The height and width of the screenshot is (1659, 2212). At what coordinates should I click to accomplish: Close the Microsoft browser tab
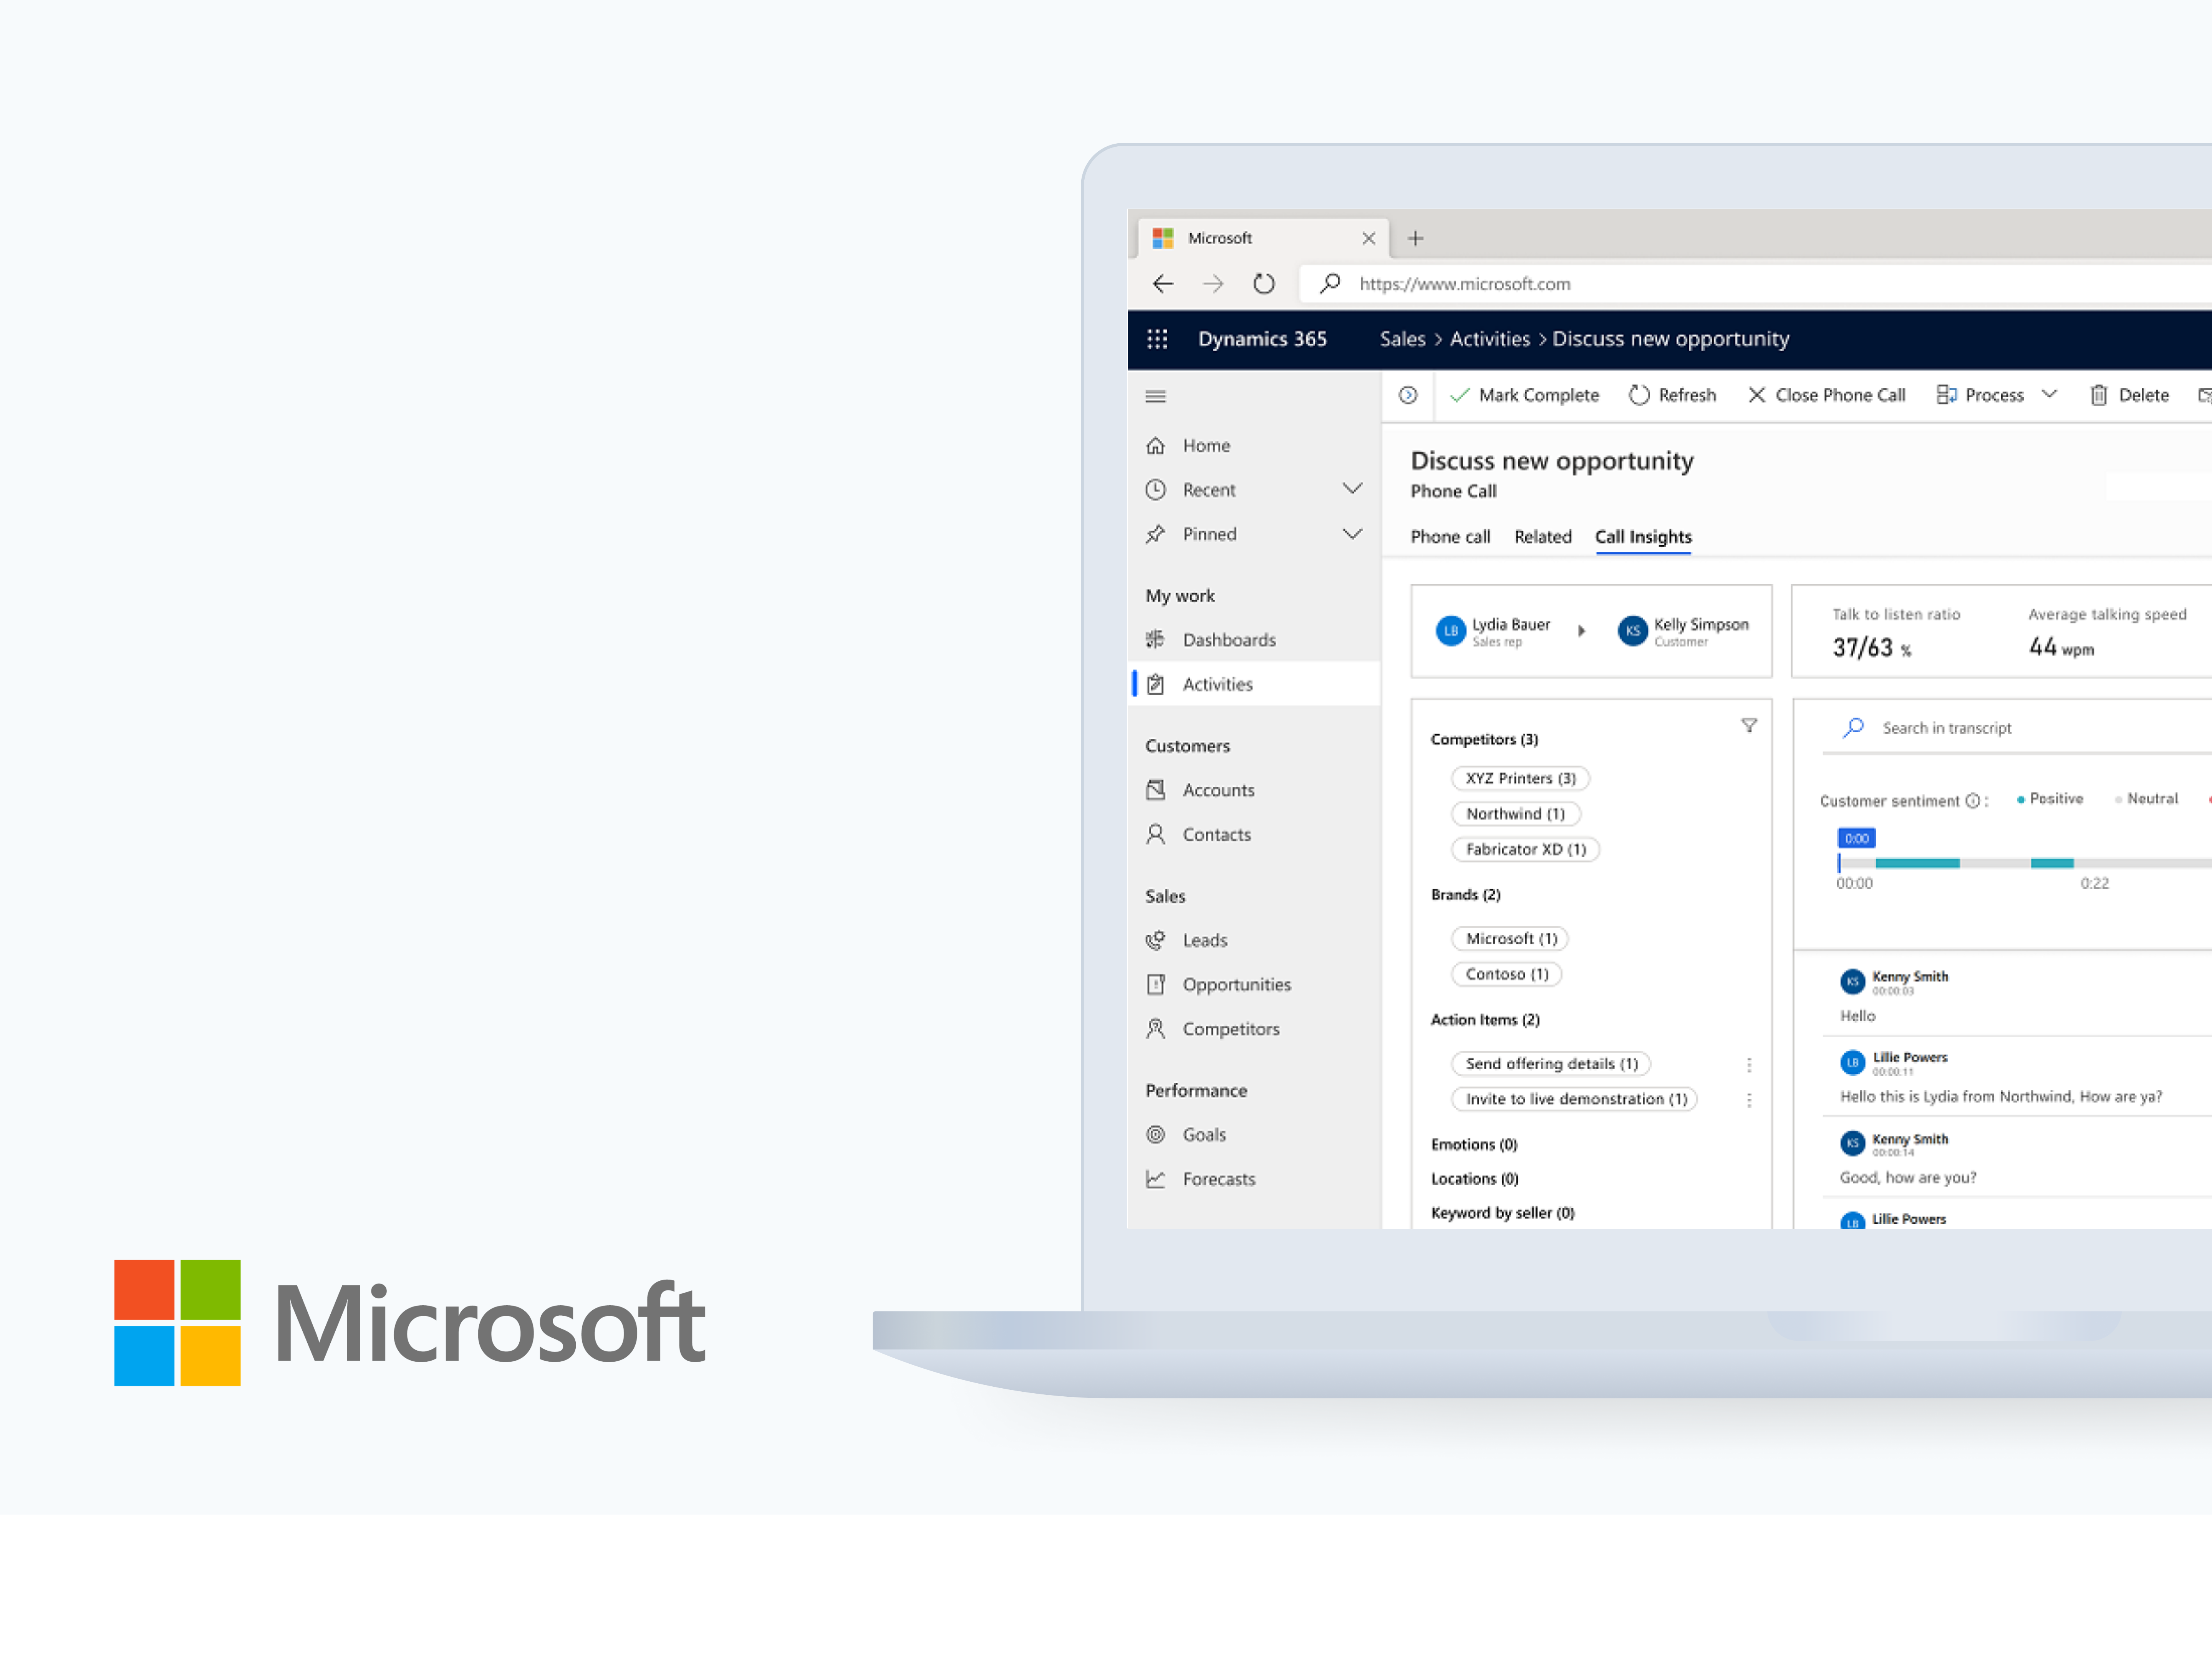pyautogui.click(x=1369, y=238)
